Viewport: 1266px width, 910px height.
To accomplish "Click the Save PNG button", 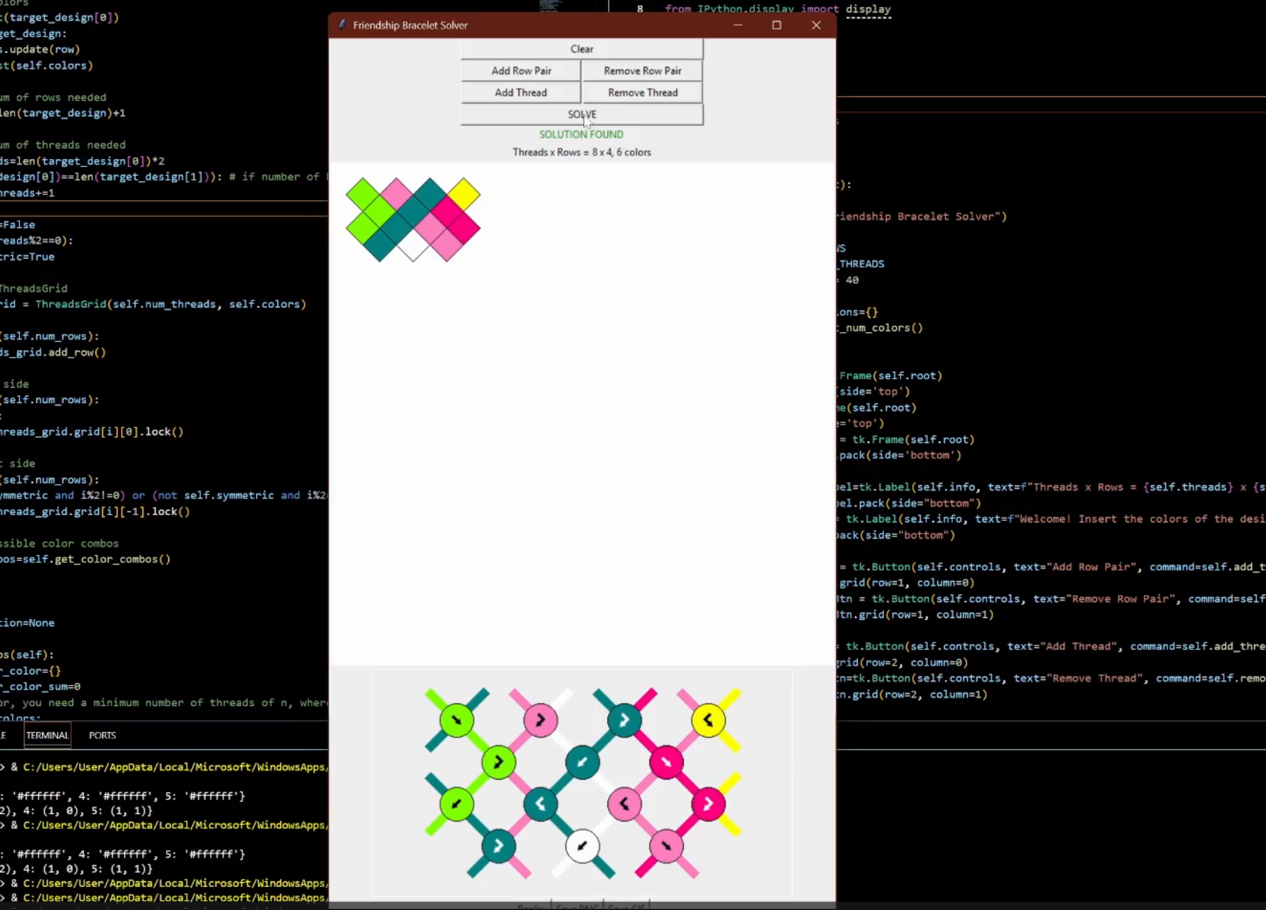I will point(578,907).
